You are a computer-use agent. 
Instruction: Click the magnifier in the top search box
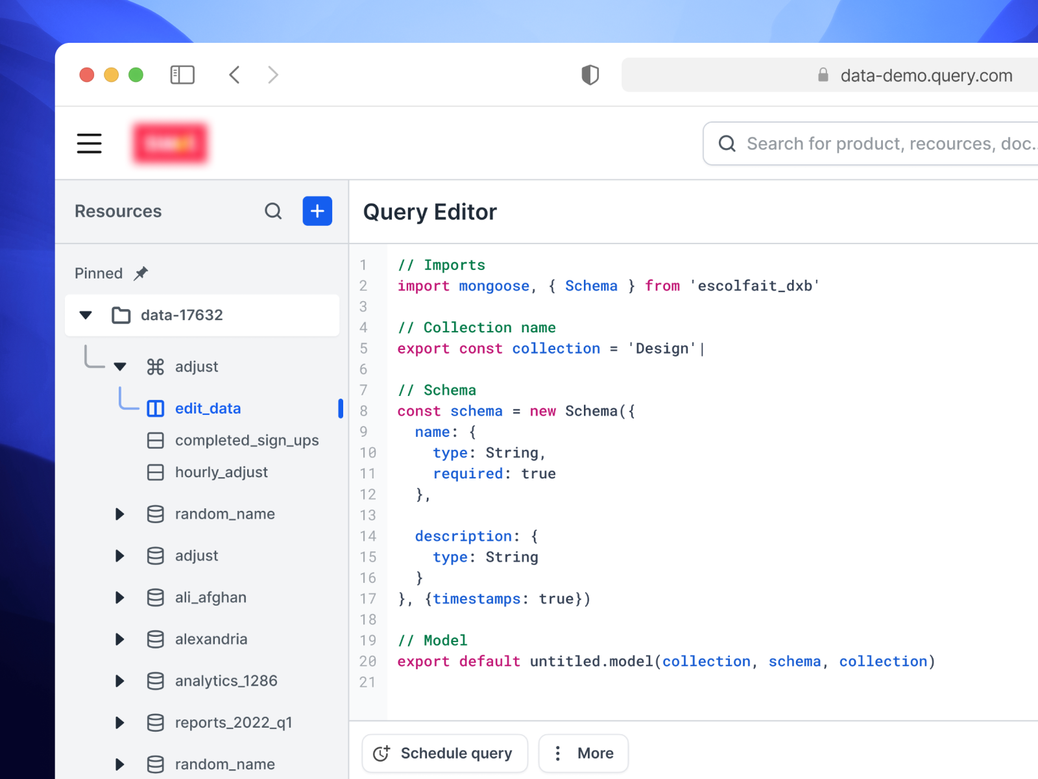pyautogui.click(x=727, y=143)
